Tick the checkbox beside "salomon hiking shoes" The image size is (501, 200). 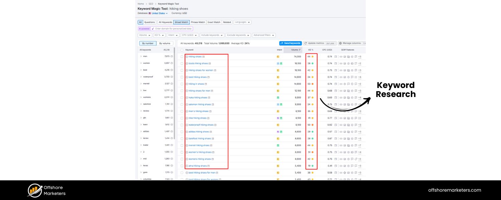tap(182, 104)
